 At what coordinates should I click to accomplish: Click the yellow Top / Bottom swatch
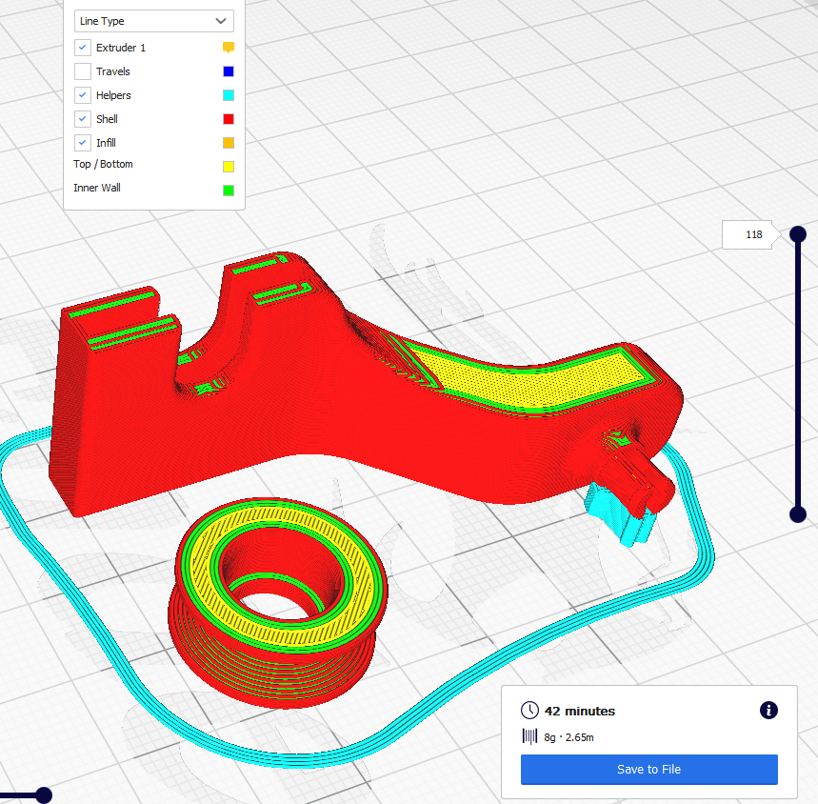click(229, 167)
